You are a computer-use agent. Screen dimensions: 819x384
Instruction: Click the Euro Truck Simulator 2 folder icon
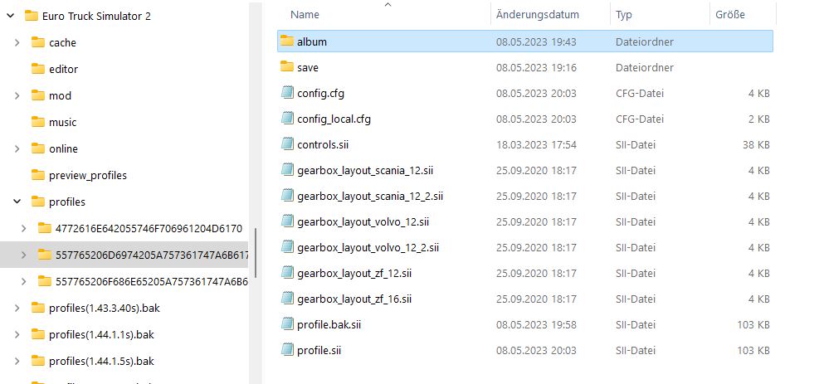(32, 16)
